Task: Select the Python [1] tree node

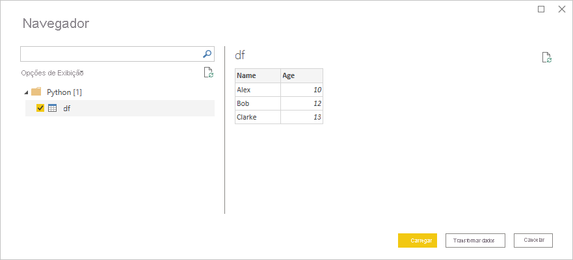Action: click(x=64, y=92)
